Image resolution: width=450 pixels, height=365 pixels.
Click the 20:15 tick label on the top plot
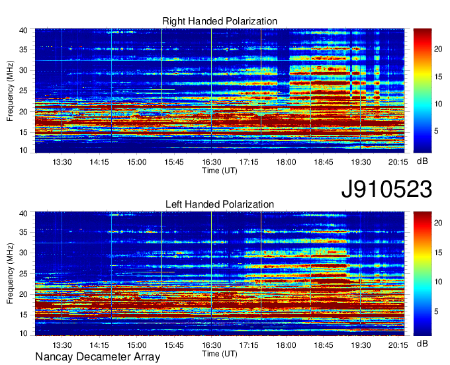(398, 162)
